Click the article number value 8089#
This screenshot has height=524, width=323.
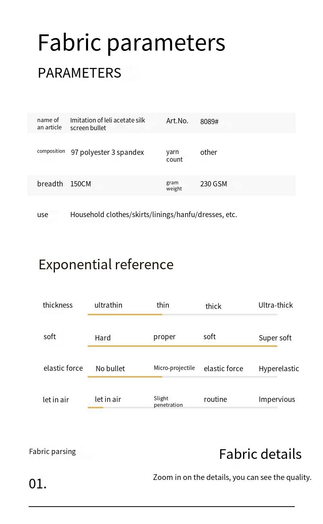point(209,122)
